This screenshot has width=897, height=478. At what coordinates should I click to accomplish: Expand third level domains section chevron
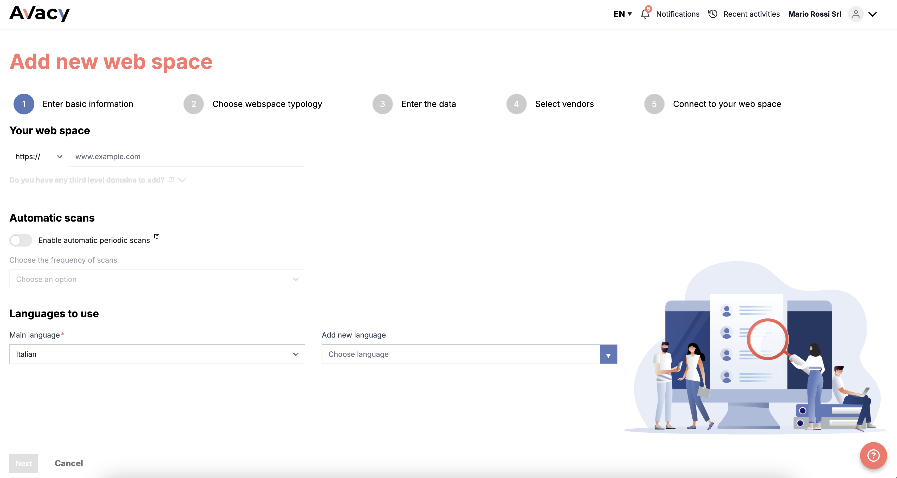point(183,180)
